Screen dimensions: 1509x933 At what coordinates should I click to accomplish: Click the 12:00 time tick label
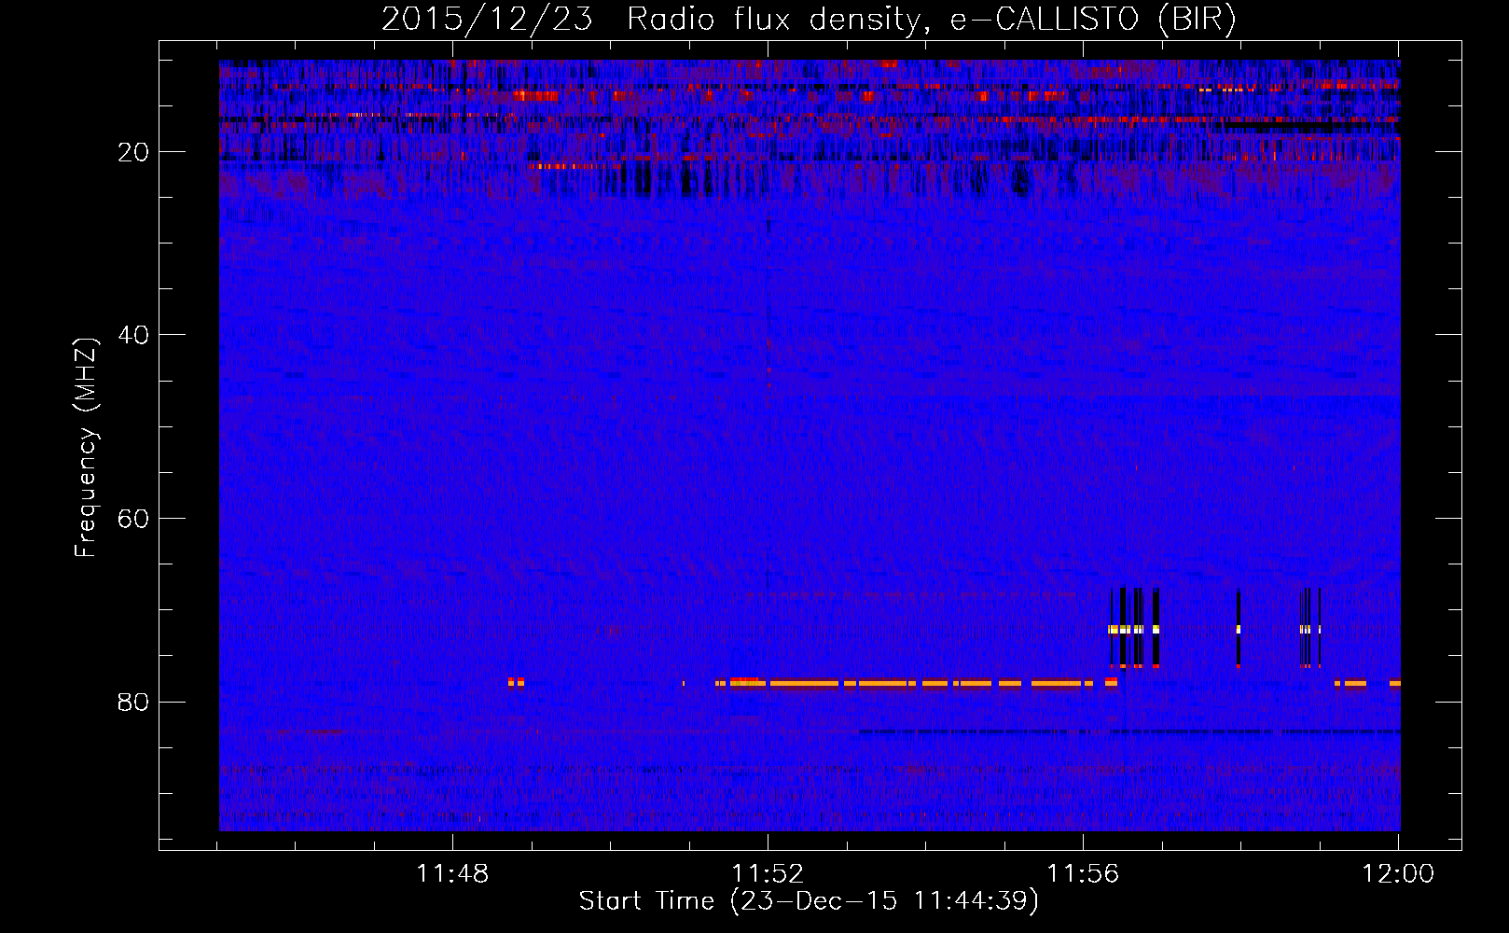coord(1398,874)
